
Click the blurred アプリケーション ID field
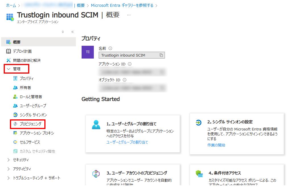point(133,72)
